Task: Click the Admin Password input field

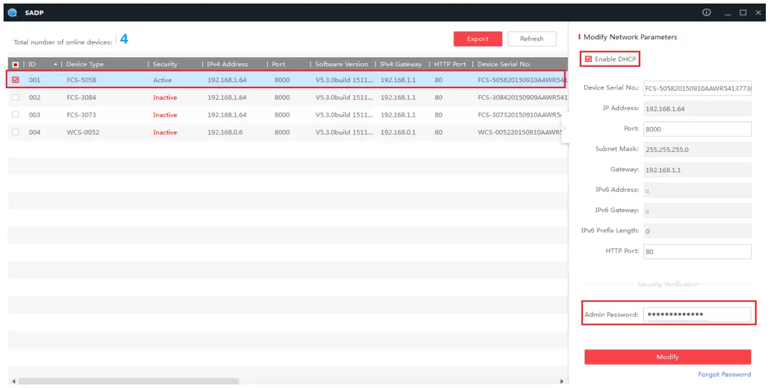Action: click(x=697, y=315)
